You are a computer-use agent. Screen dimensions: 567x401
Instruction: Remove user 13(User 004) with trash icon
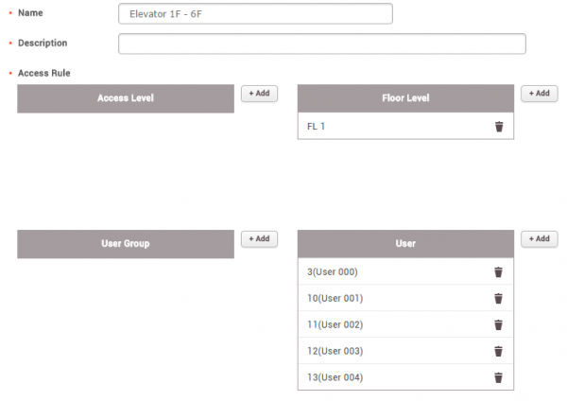pyautogui.click(x=498, y=378)
